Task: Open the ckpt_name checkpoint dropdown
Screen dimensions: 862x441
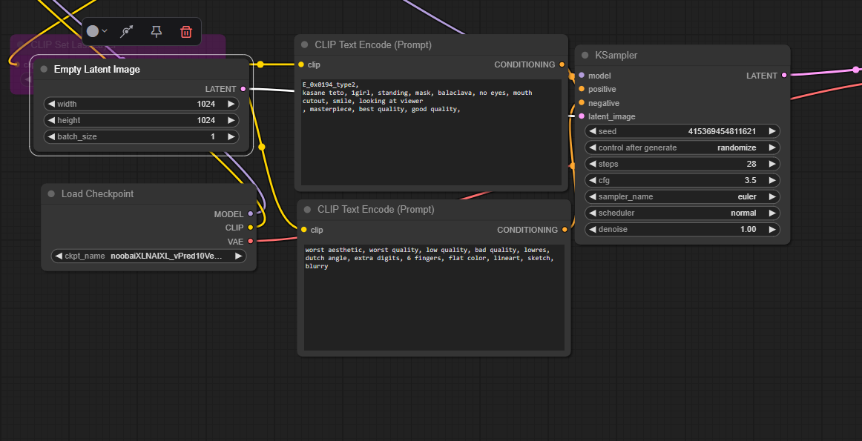Action: [149, 256]
